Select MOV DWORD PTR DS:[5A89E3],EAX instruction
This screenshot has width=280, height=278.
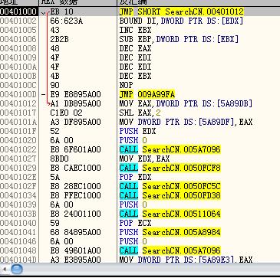coord(186,260)
